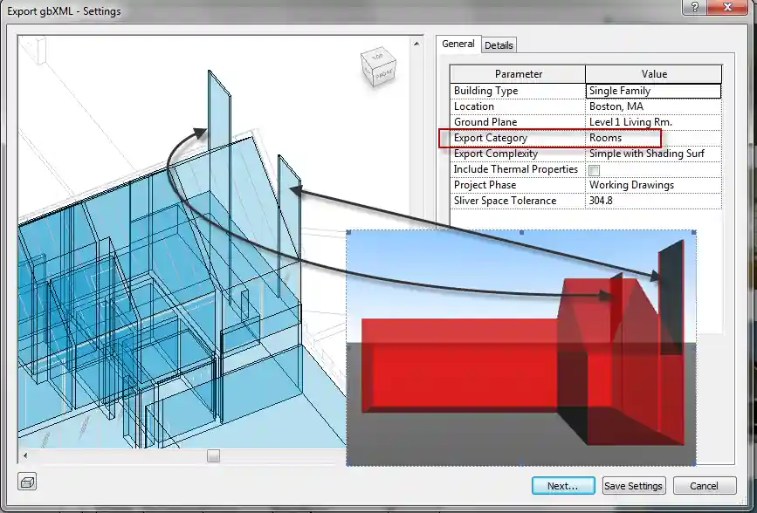This screenshot has width=757, height=513.
Task: Click the 3D box view icon at bottom-left
Action: (x=28, y=482)
